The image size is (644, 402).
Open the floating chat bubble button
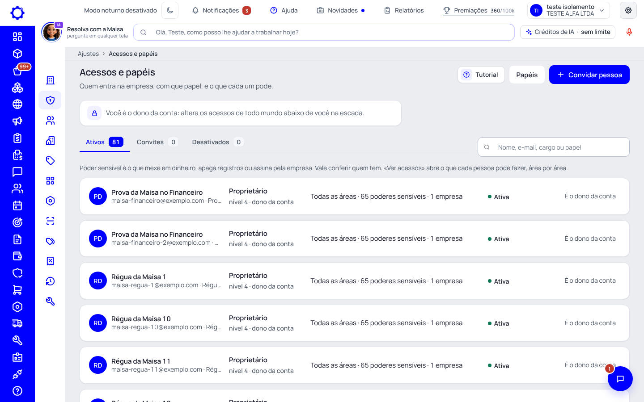(620, 379)
